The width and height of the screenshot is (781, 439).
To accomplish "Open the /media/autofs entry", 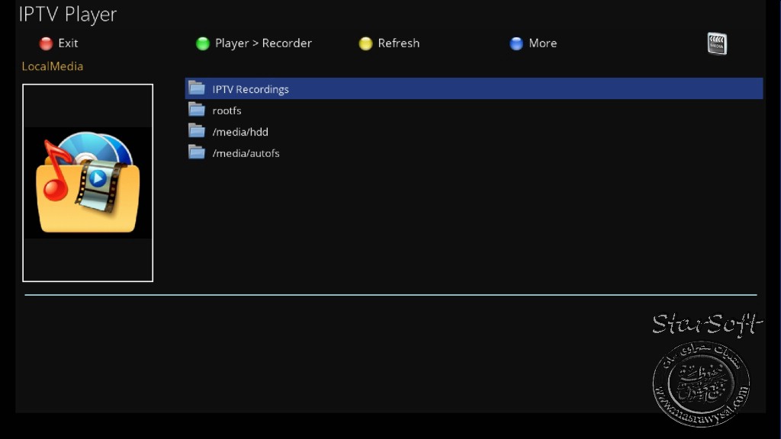I will 474,152.
